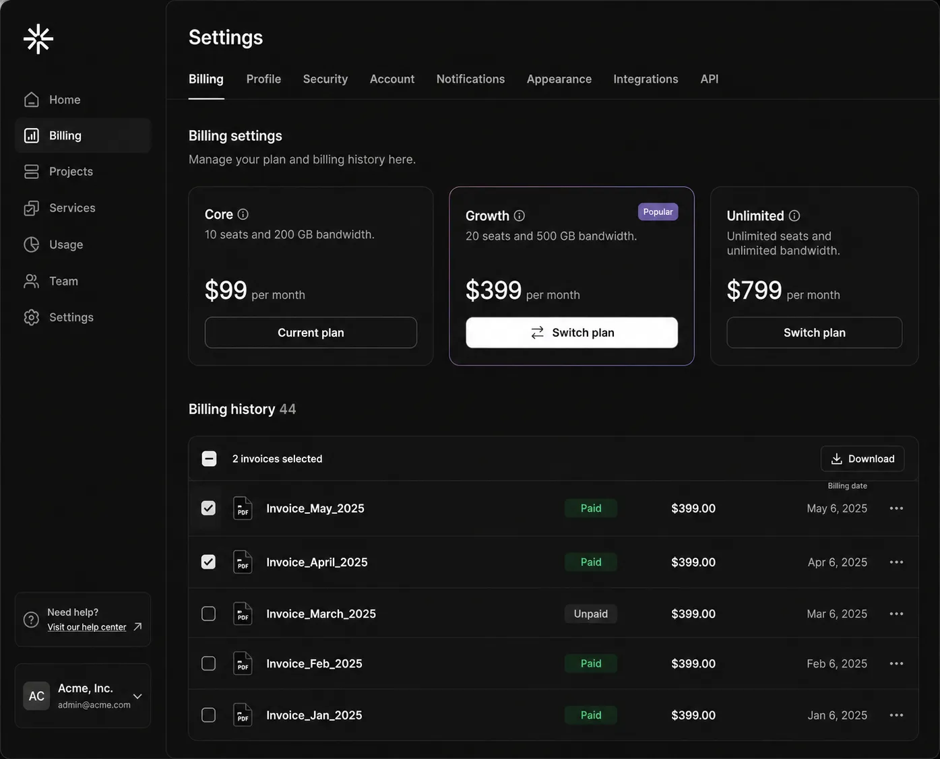Check the Invoice_Jan_2025 checkbox
The width and height of the screenshot is (940, 759).
point(209,715)
